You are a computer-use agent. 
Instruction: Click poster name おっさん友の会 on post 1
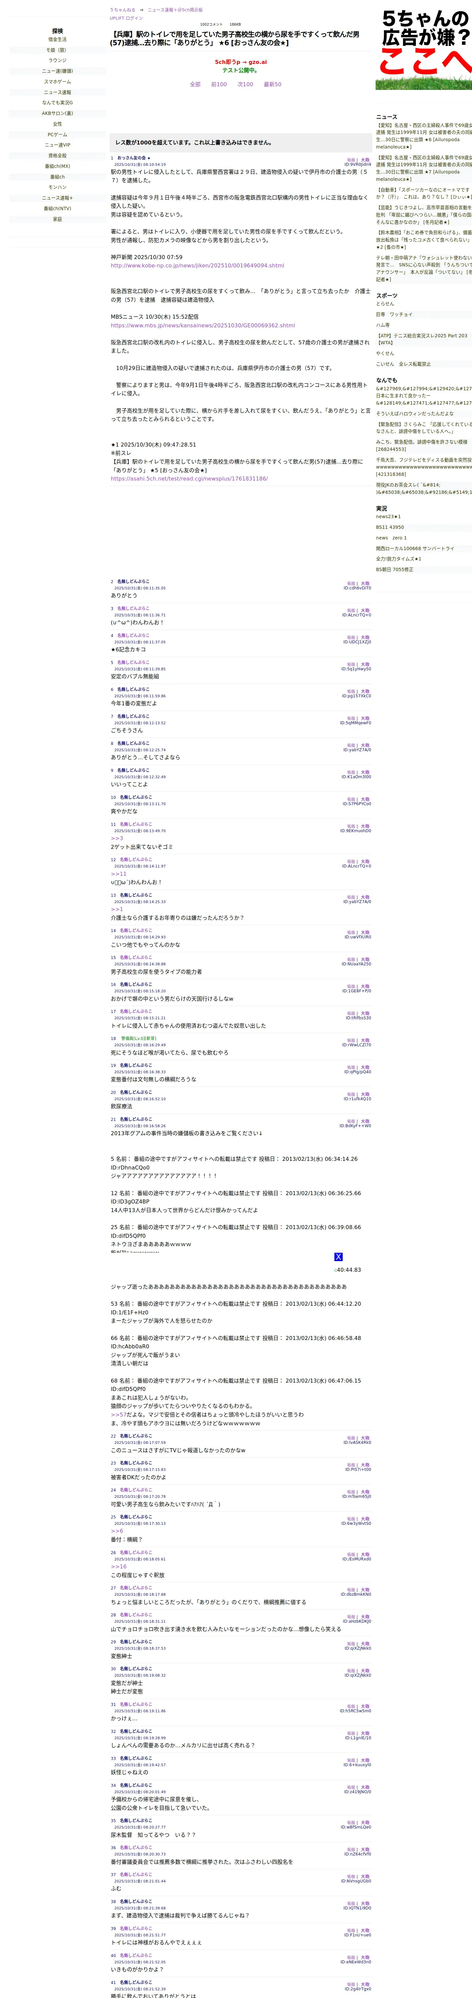tap(134, 158)
